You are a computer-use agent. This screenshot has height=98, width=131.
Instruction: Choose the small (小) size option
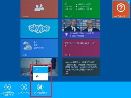(40, 77)
